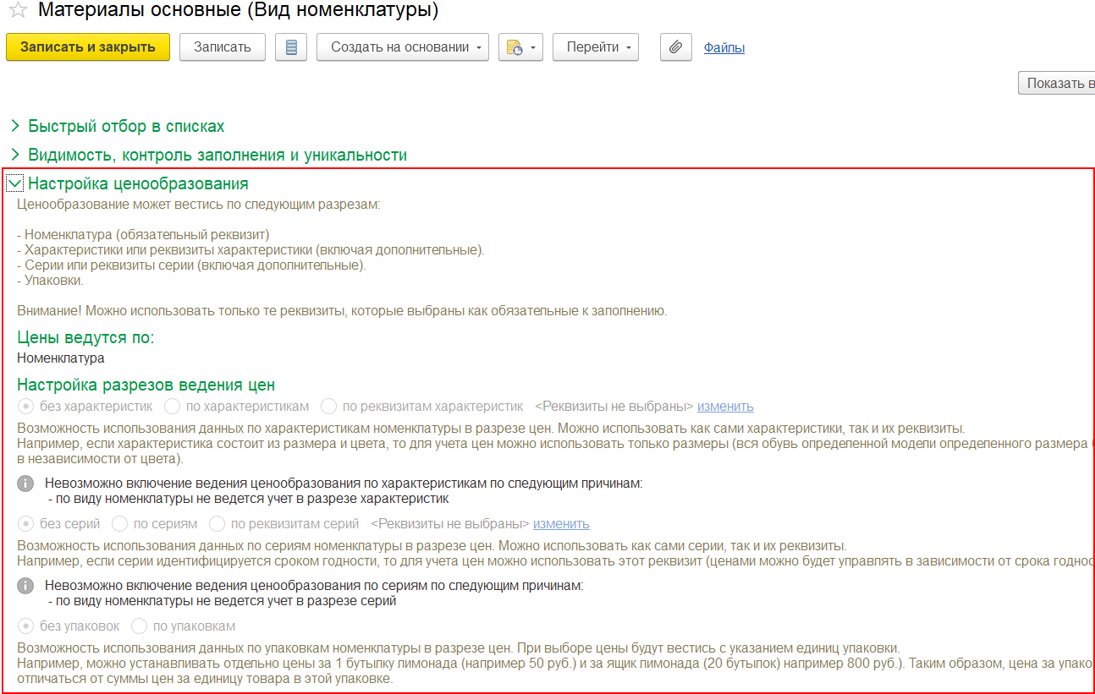This screenshot has height=694, width=1095.
Task: Open the reports icon dropdown button
Action: pyautogui.click(x=520, y=47)
